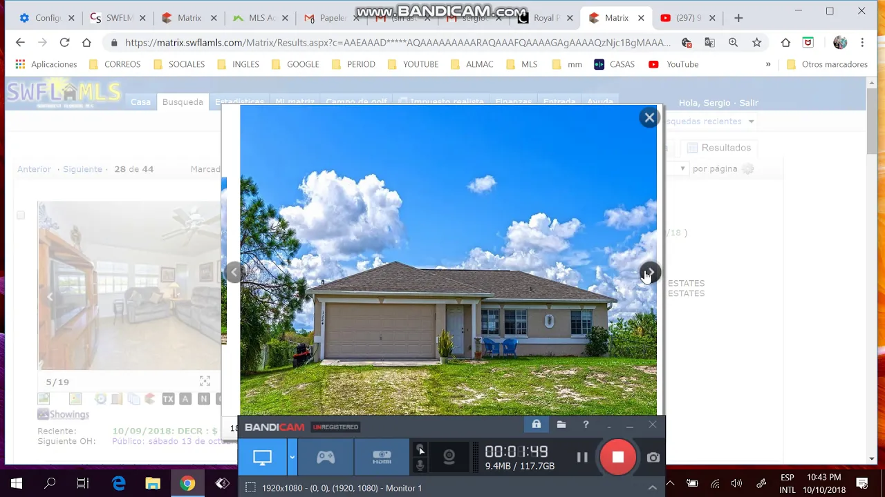
Task: Open Otros marcadores folder
Action: pyautogui.click(x=827, y=64)
